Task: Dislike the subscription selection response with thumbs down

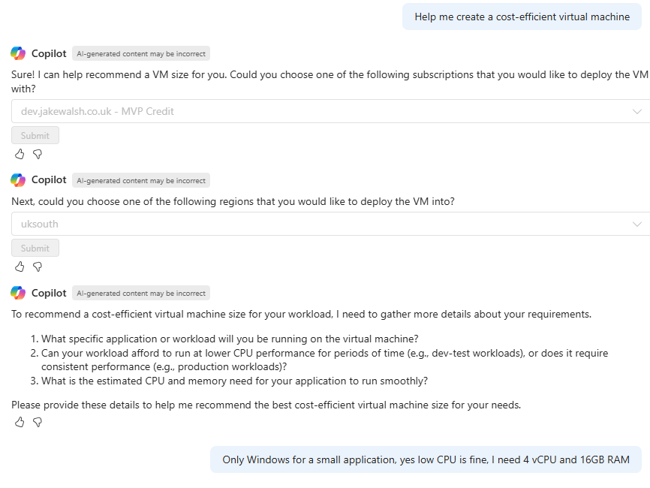Action: tap(38, 154)
